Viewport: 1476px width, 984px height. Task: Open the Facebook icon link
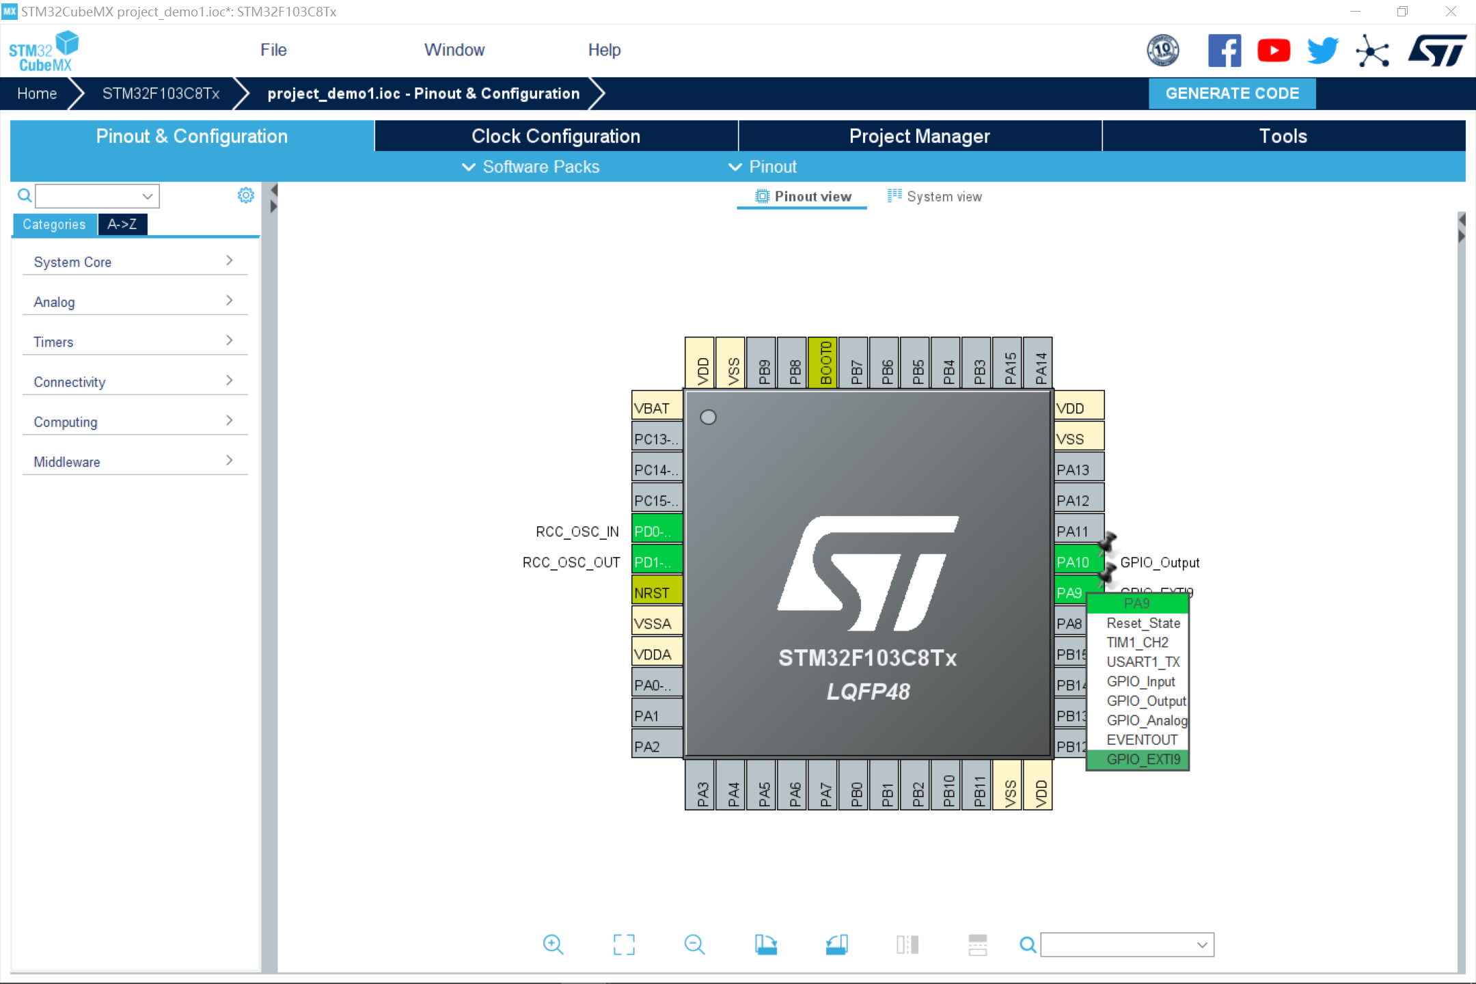click(x=1225, y=51)
